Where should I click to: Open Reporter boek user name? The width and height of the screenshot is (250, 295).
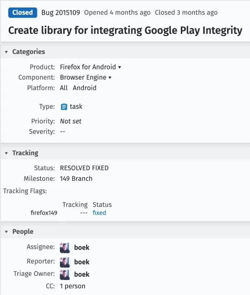(x=82, y=262)
